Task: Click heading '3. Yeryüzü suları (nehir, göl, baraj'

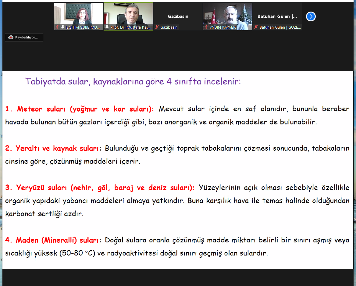Action: pyautogui.click(x=69, y=188)
